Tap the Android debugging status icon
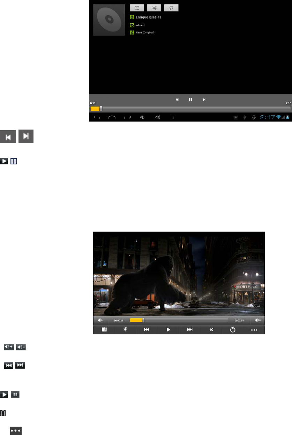The height and width of the screenshot is (435, 292). 254,118
